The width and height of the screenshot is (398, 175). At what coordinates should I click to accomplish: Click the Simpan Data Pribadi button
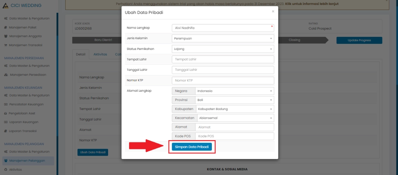[x=192, y=147]
